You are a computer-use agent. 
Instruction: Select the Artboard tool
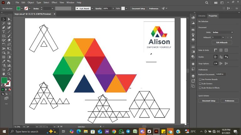(4, 70)
